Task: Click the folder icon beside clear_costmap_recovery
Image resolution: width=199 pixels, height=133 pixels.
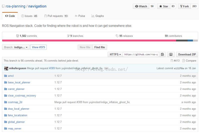Action: click(x=6, y=95)
